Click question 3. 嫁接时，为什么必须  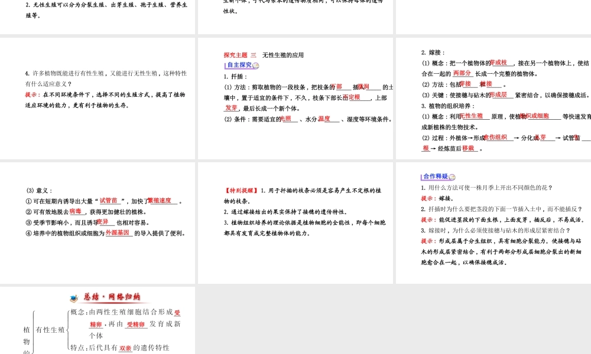496,230
